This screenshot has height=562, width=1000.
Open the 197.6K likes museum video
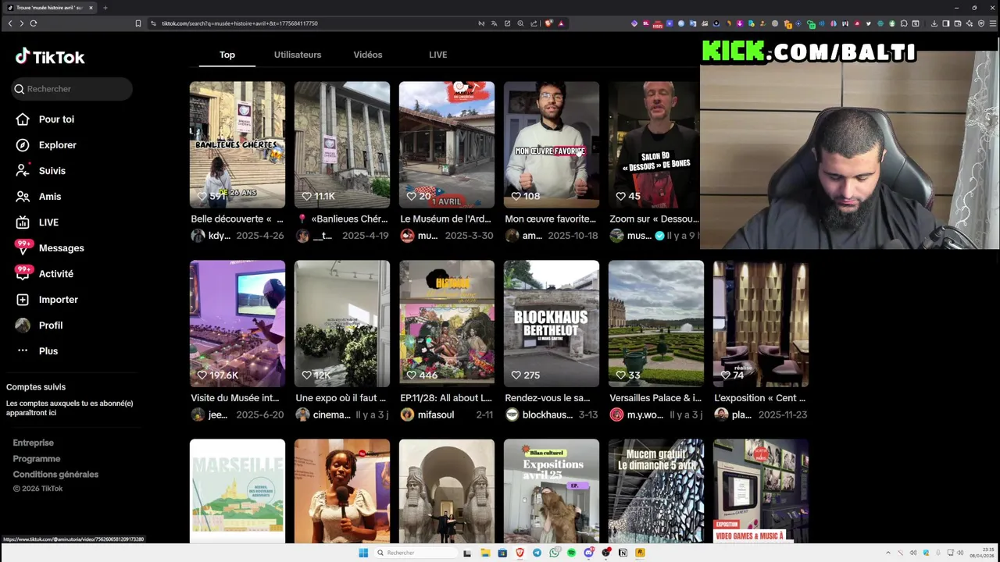click(x=237, y=323)
